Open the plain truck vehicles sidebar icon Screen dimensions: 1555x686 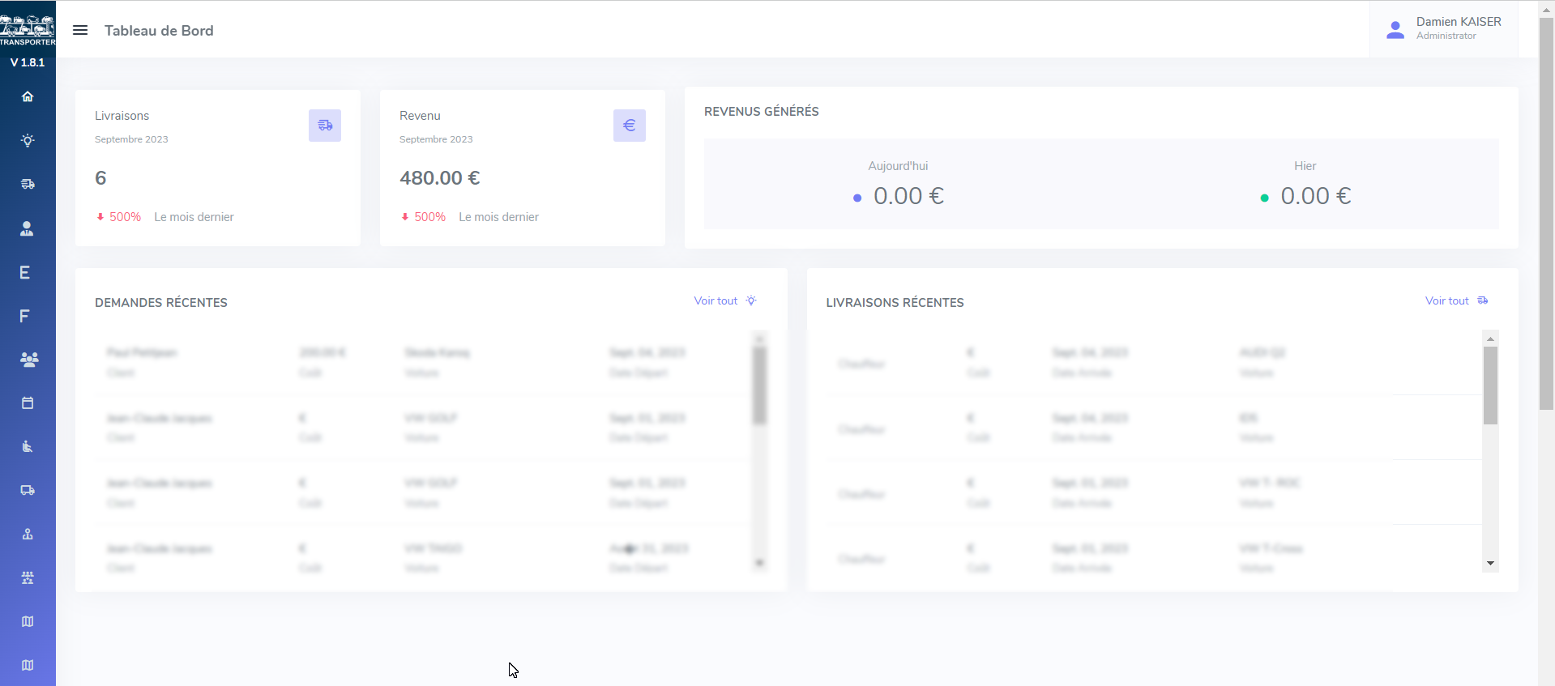(x=28, y=490)
